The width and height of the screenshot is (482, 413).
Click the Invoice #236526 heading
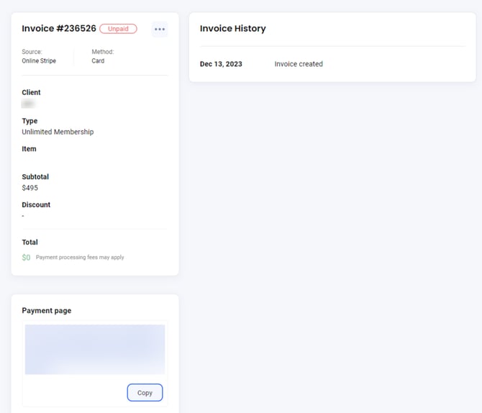tap(59, 28)
